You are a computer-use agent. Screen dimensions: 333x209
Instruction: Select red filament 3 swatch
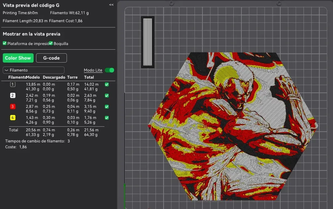(13, 106)
